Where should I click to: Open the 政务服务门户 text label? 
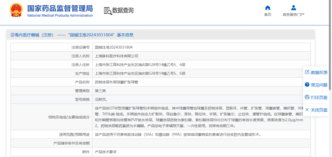click(x=293, y=15)
